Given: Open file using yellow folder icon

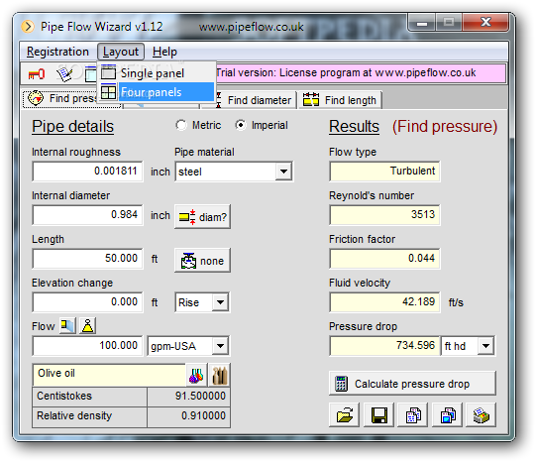Looking at the screenshot, I should (x=344, y=415).
